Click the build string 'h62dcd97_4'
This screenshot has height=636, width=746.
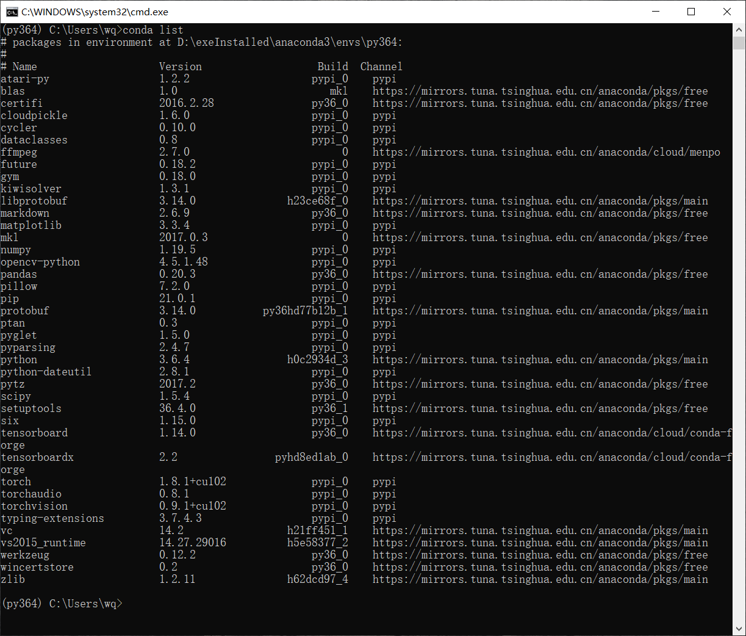point(318,579)
